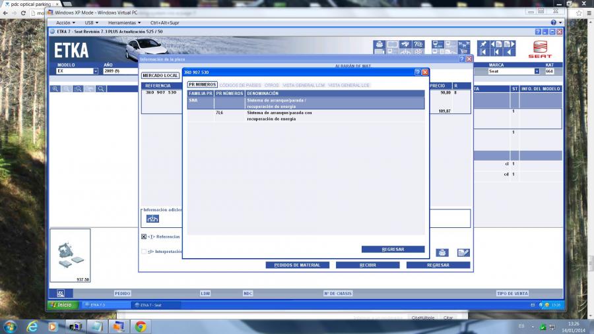
Task: Switch to ETKA 7 - Seat in XP taskbar
Action: pyautogui.click(x=155, y=305)
